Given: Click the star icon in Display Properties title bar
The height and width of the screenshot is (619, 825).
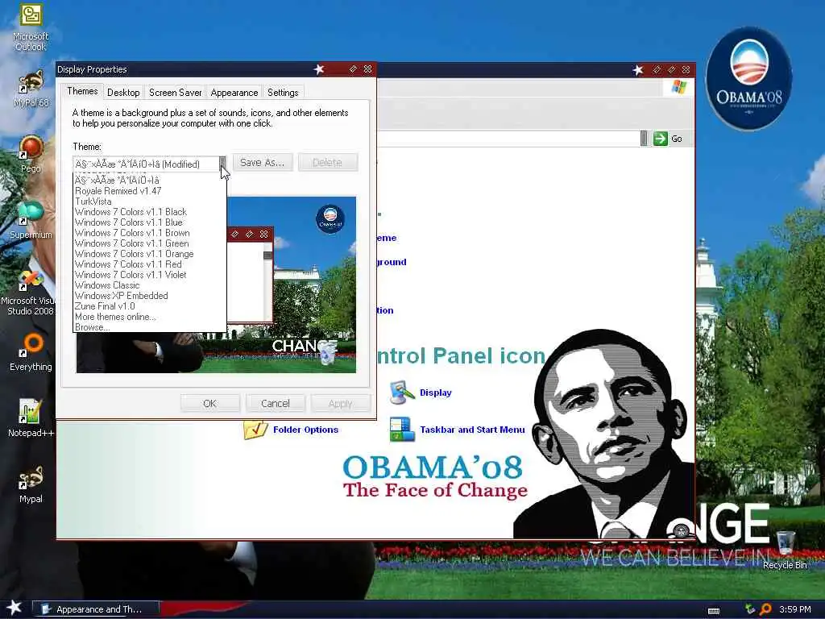Looking at the screenshot, I should [319, 69].
